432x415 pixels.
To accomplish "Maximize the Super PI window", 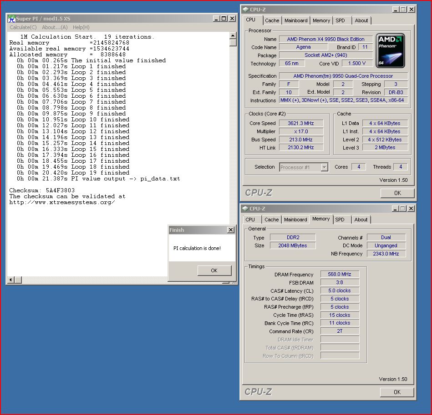I will [224, 19].
